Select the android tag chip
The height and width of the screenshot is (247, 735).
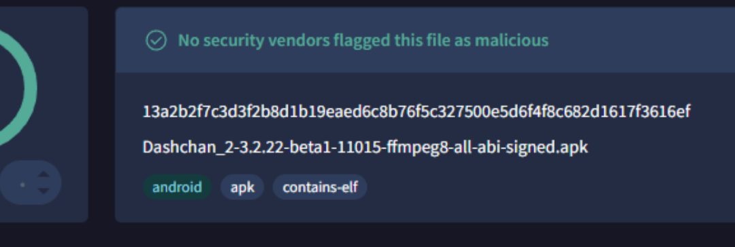[177, 187]
